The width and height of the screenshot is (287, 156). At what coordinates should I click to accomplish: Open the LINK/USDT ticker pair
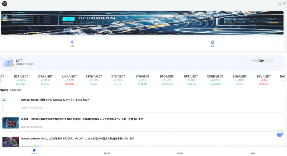[70, 80]
